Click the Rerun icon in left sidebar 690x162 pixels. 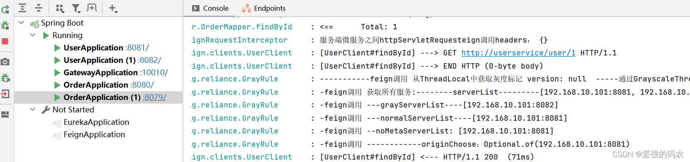(5, 9)
